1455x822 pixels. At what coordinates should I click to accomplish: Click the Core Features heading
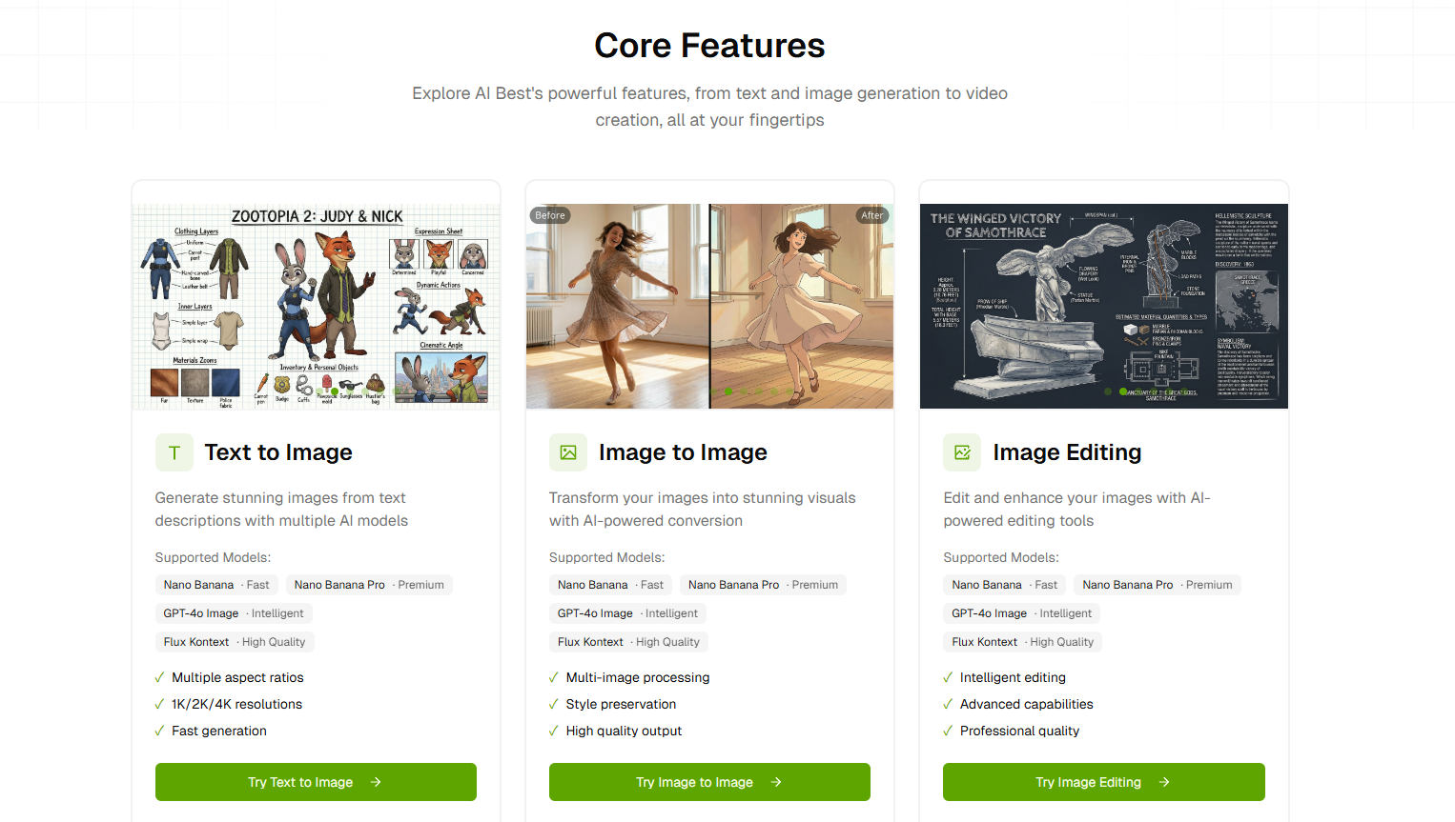[x=709, y=46]
